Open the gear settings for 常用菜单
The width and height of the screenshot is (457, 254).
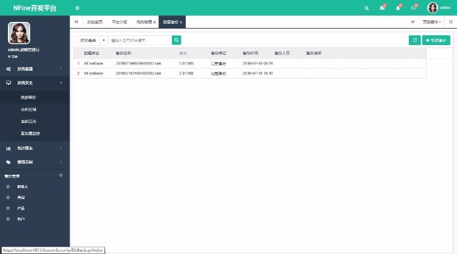click(x=61, y=175)
